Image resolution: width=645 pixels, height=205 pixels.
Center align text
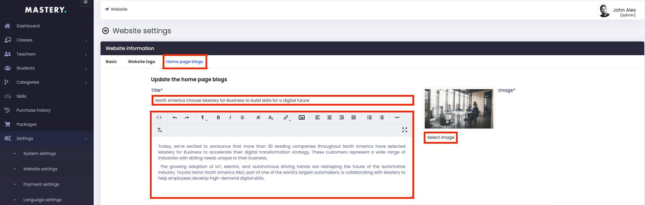pos(330,118)
